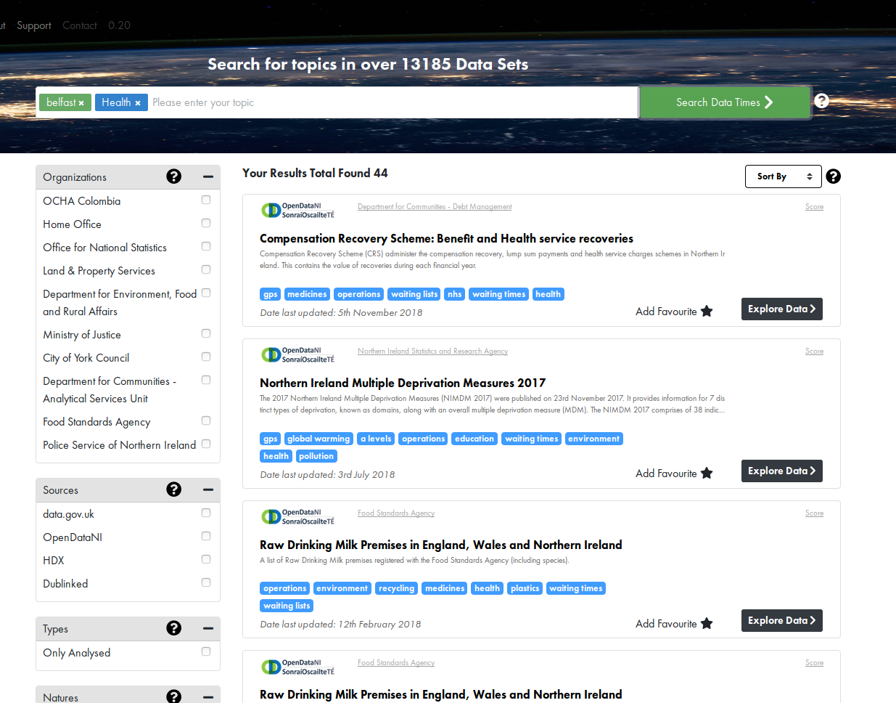Click OpenDataNI logo on Compensation Recovery card

click(297, 211)
